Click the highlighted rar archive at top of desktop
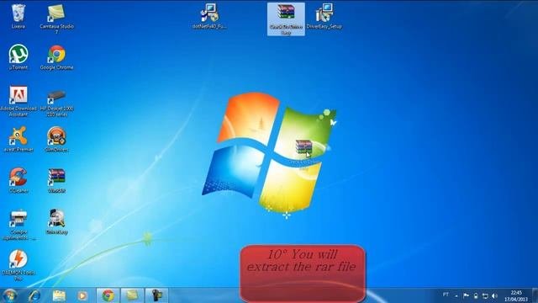This screenshot has width=538, height=303. (x=286, y=19)
